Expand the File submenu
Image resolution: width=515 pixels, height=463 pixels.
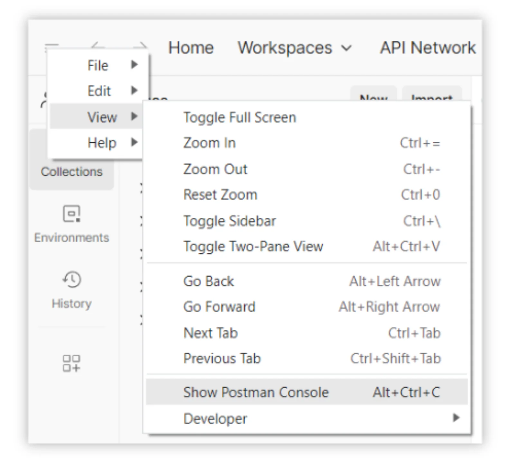(x=98, y=65)
